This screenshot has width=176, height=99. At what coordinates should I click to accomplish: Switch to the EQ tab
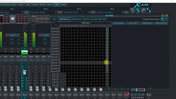pos(28,5)
